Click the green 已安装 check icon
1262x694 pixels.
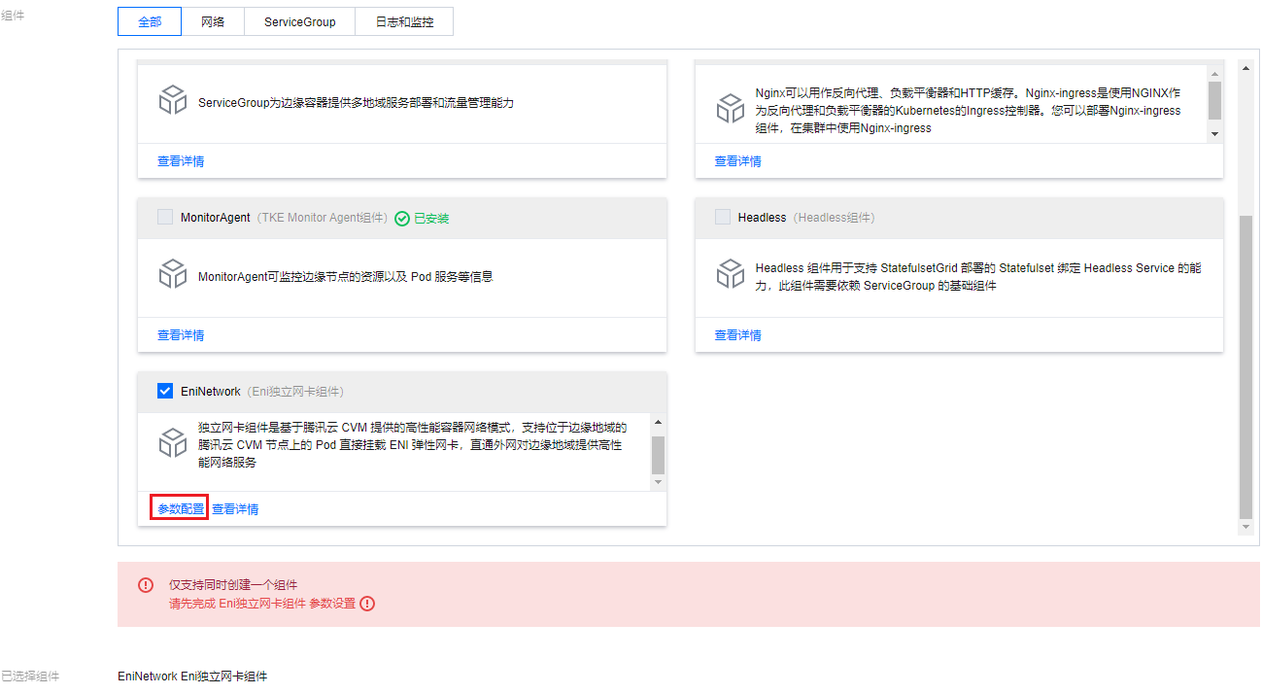tap(402, 219)
